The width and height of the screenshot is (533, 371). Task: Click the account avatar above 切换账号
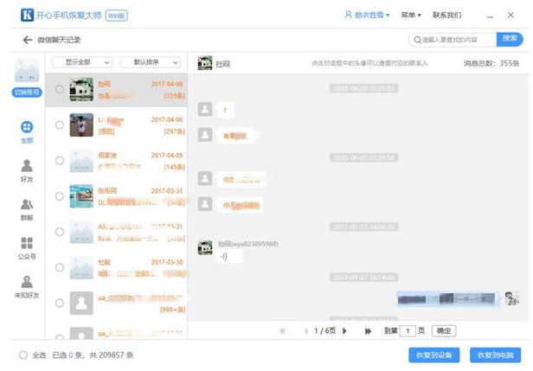tap(27, 70)
